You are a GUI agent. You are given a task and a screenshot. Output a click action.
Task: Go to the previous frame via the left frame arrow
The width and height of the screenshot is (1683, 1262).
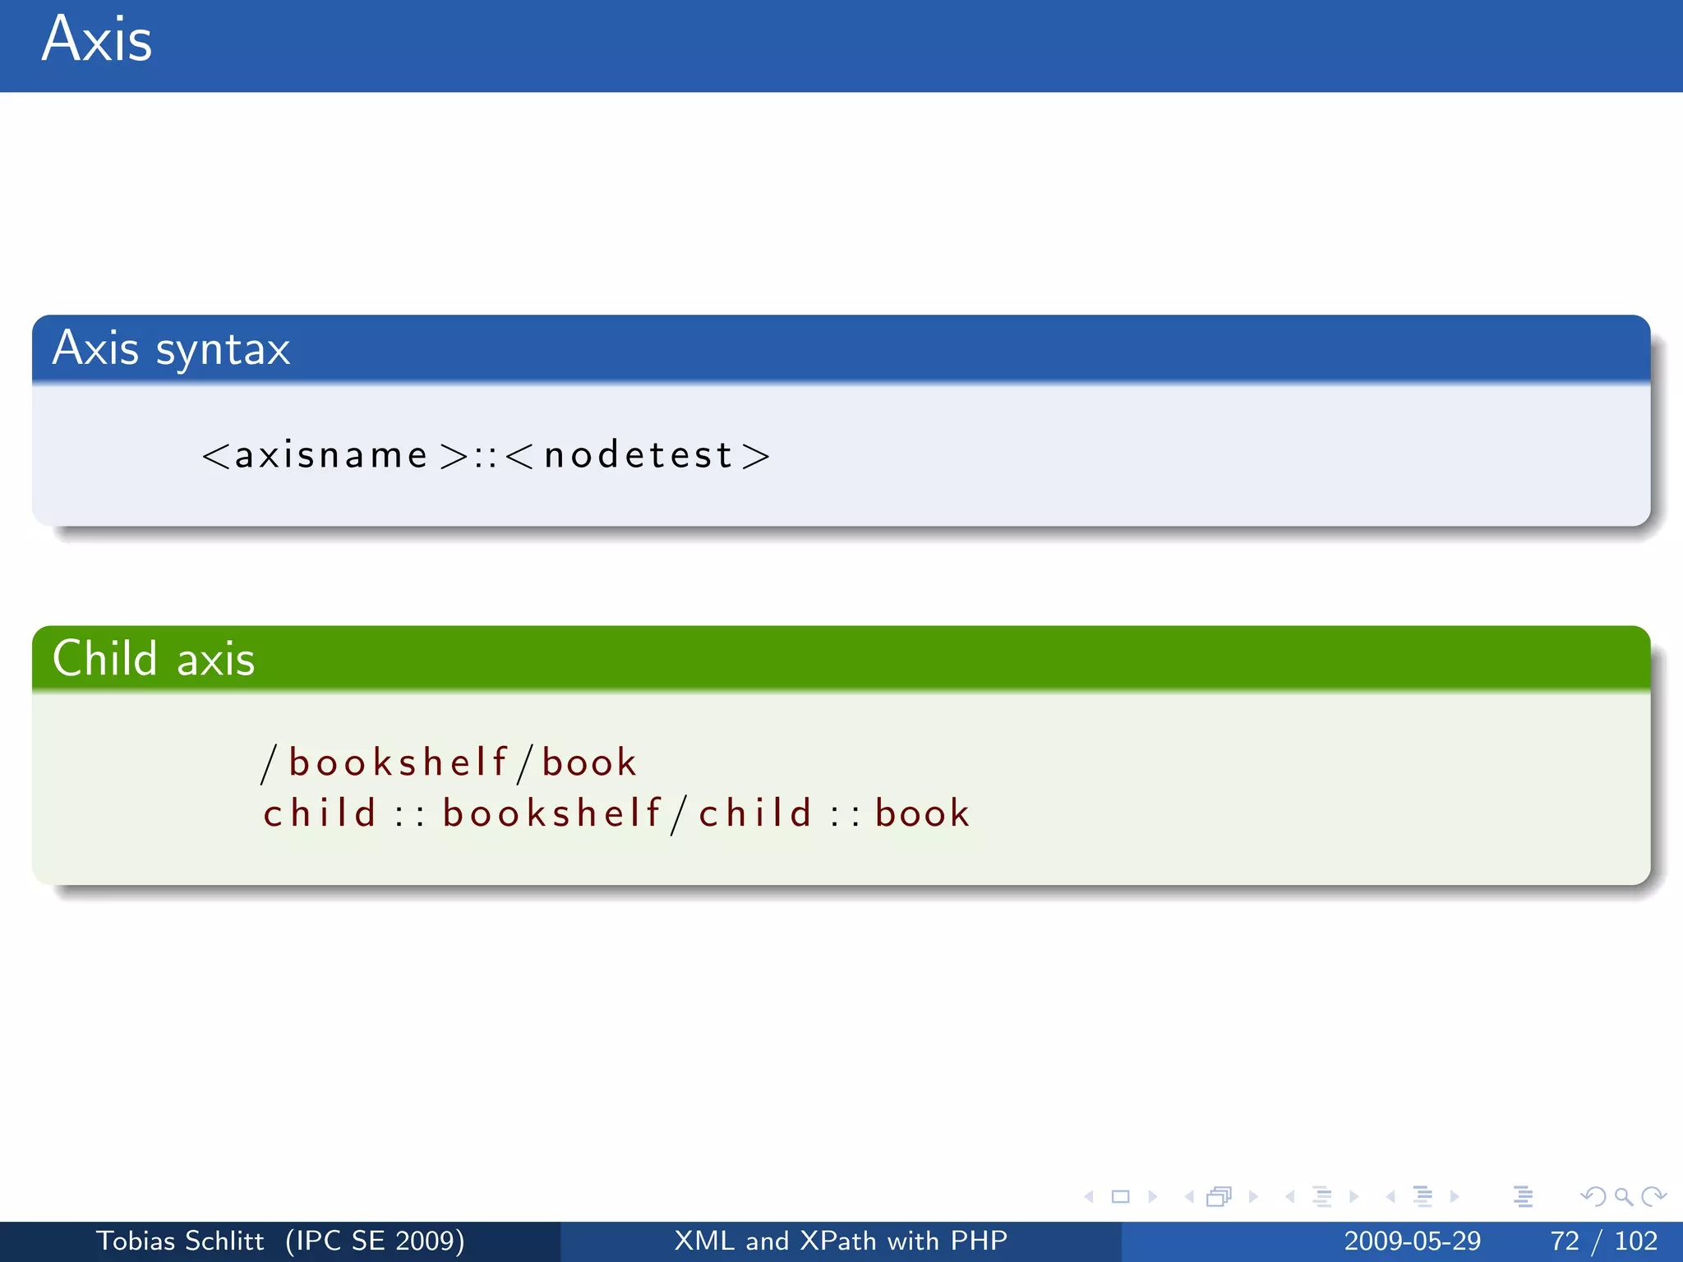(1188, 1197)
